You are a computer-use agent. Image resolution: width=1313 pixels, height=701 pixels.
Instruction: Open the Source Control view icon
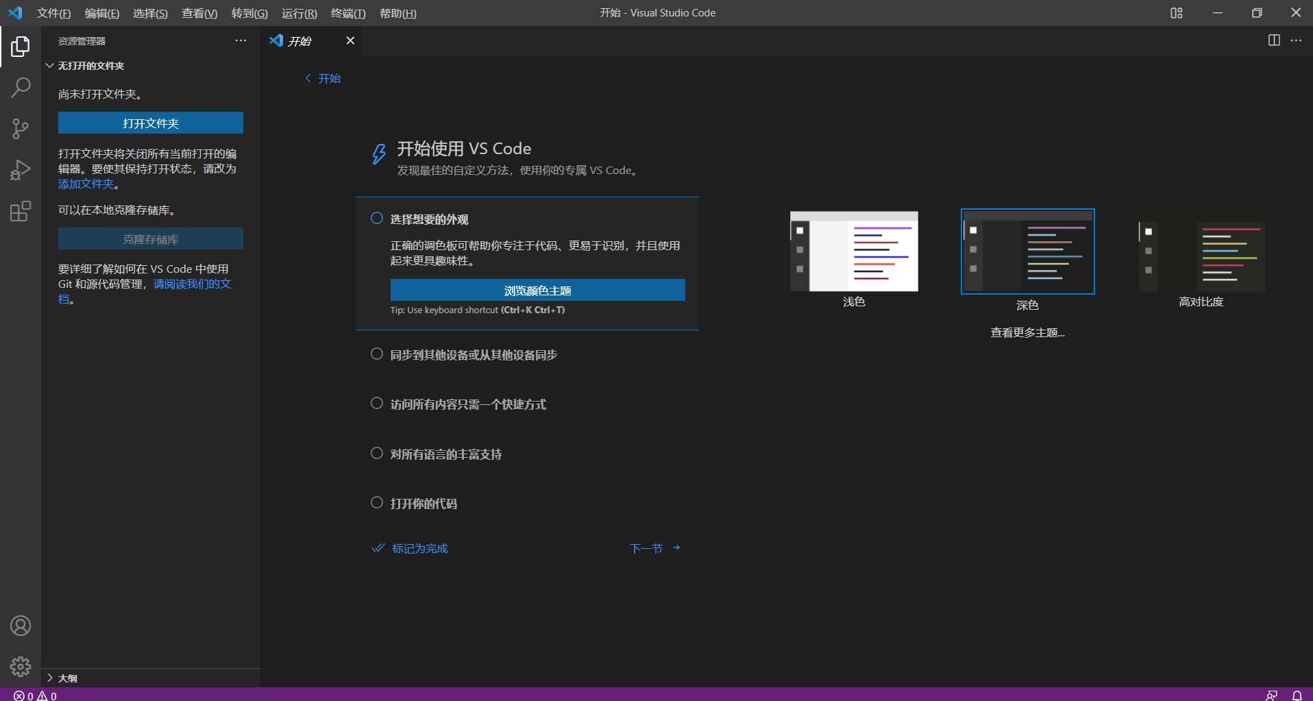pos(21,129)
